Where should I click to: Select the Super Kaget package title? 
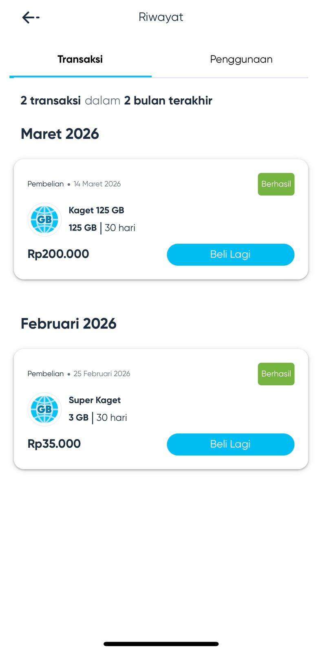click(95, 400)
